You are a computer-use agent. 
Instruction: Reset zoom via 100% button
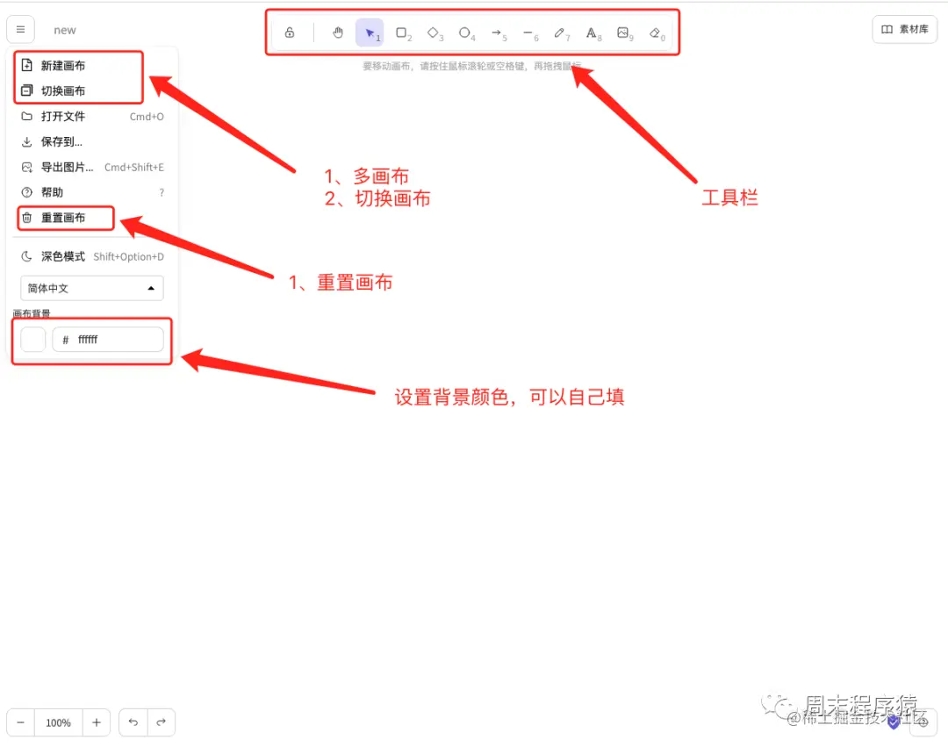point(59,722)
